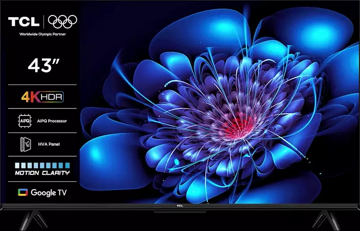360x231 pixels.
Task: Select the AiPQ Processor label
Action: [53, 121]
